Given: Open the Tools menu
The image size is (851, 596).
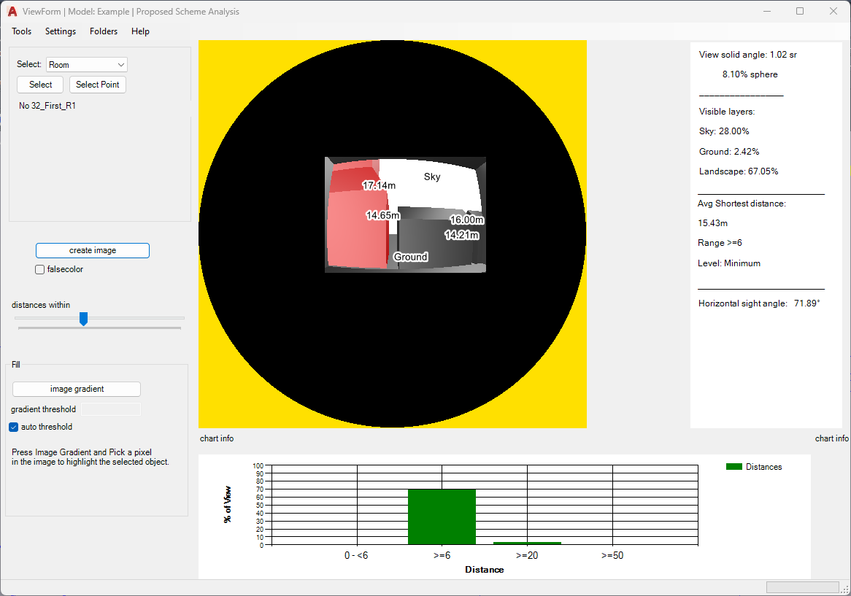Looking at the screenshot, I should 22,31.
